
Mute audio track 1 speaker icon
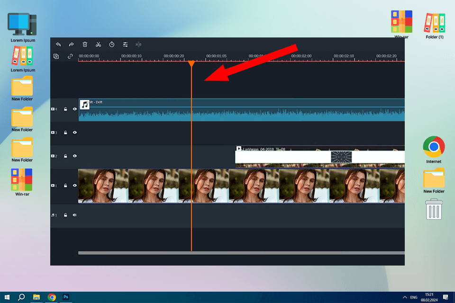point(74,215)
